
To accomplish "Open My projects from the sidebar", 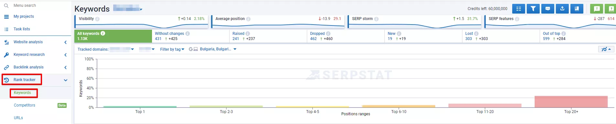I will coord(24,16).
